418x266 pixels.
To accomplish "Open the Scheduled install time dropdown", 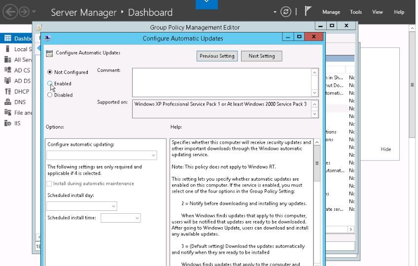I will pyautogui.click(x=120, y=218).
